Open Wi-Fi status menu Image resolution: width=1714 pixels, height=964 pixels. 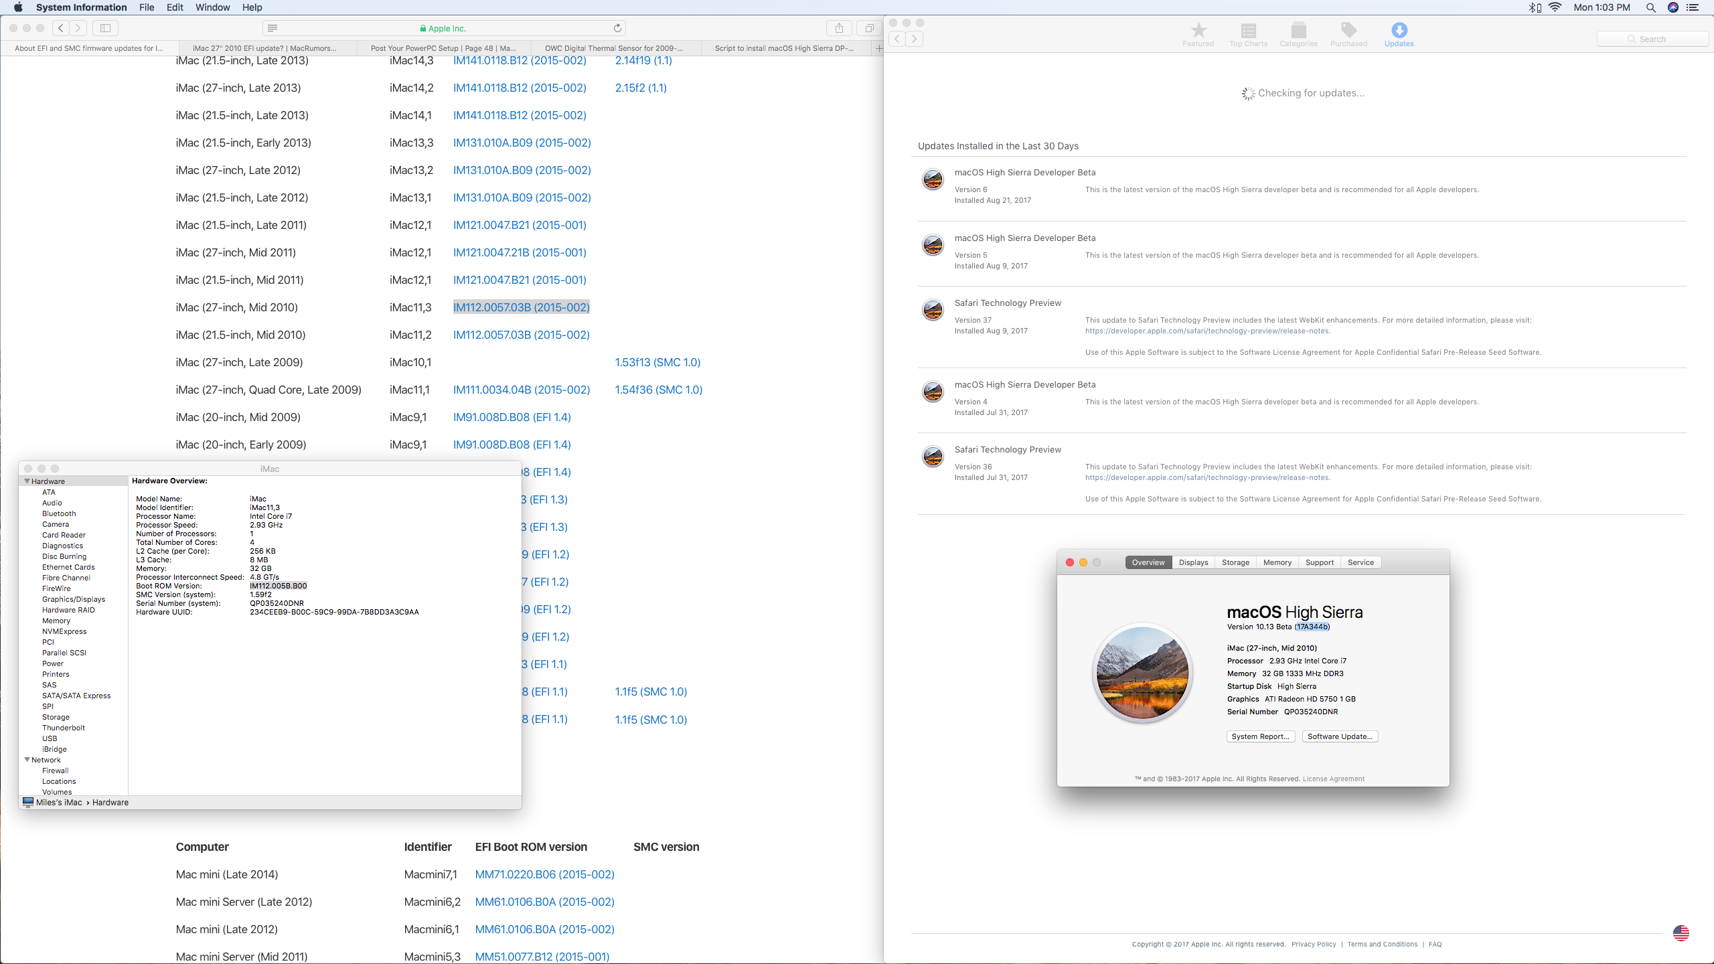(x=1555, y=7)
